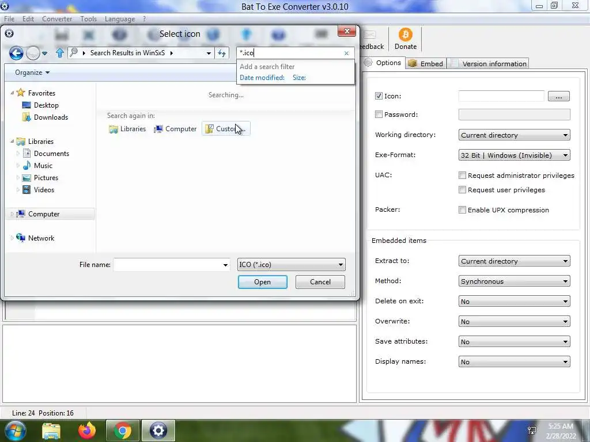Click the refresh button next to address bar

coord(222,53)
